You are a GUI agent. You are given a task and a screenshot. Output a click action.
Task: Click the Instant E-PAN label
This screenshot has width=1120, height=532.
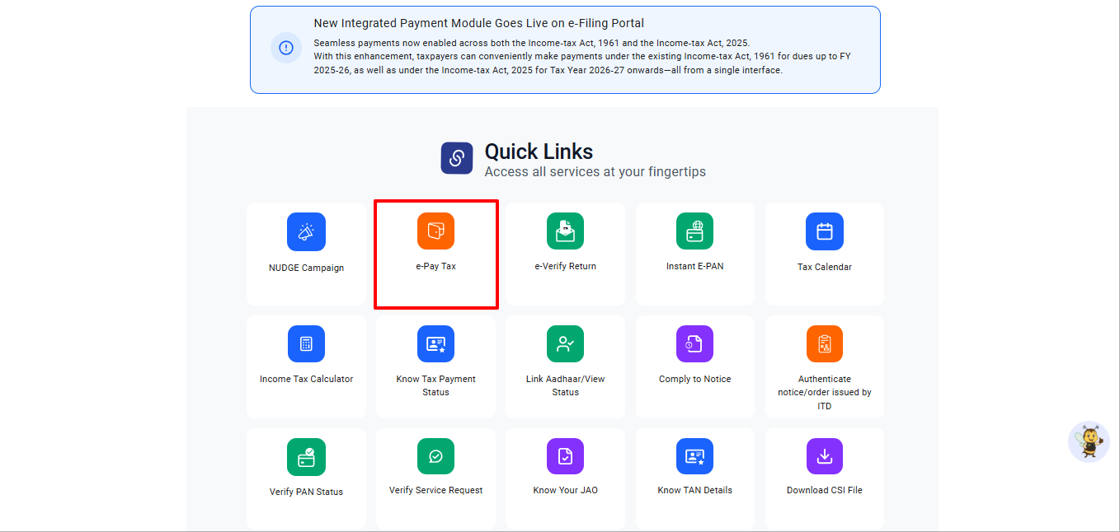pos(694,267)
